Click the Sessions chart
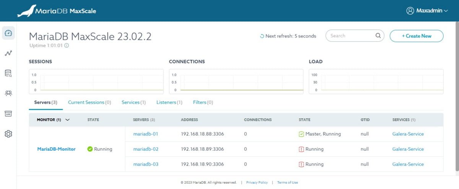 click(96, 81)
